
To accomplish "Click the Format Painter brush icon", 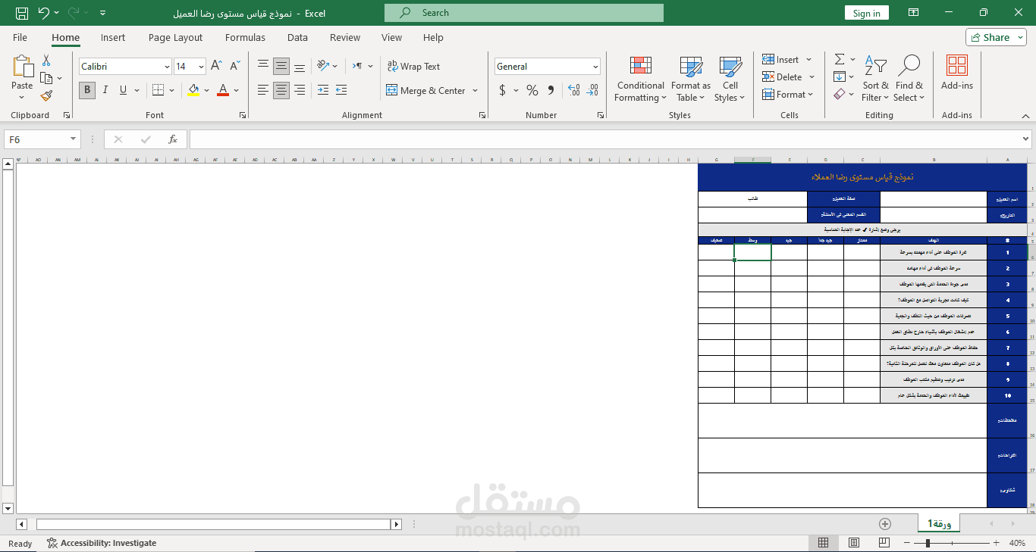I will click(46, 95).
